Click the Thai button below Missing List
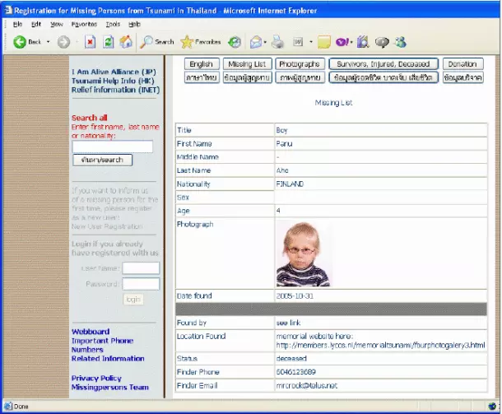 click(247, 77)
